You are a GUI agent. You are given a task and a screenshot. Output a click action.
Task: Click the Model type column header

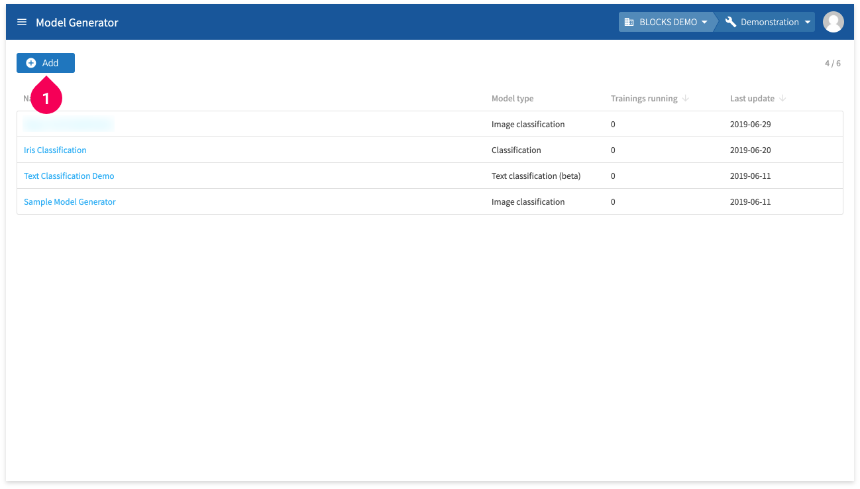click(x=512, y=98)
